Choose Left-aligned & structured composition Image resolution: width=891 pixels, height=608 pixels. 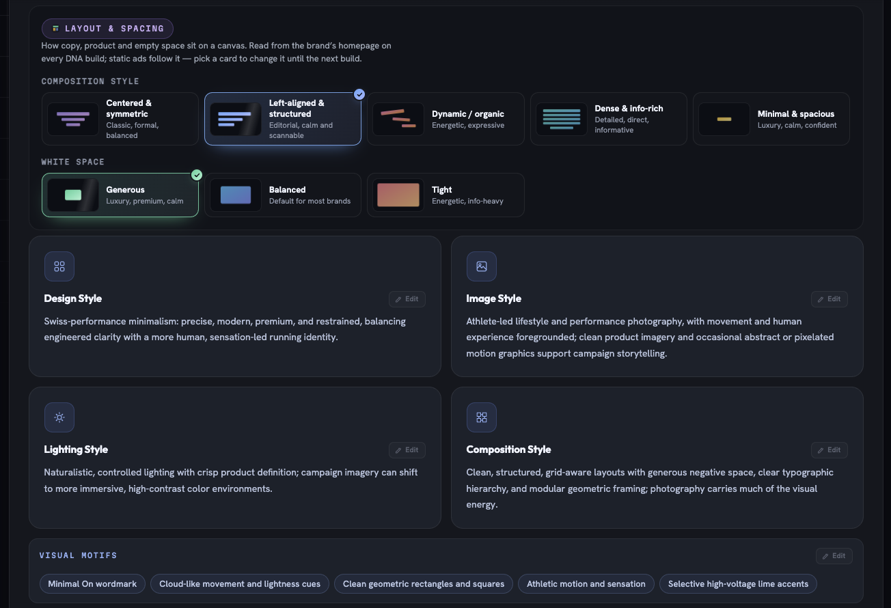point(283,119)
